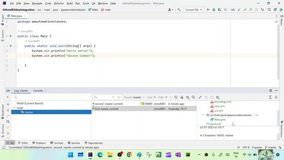This screenshot has width=284, height=160.
Task: Click Git Push arrow icon
Action: coord(250,10)
